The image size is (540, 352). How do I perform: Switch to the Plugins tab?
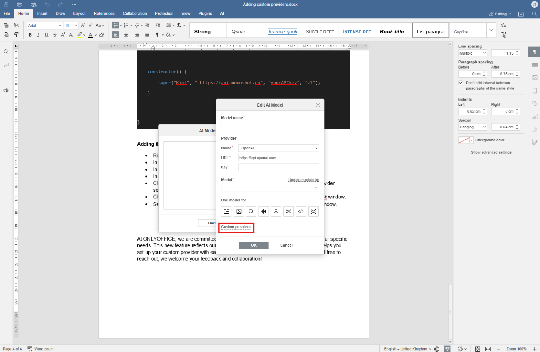pos(205,14)
